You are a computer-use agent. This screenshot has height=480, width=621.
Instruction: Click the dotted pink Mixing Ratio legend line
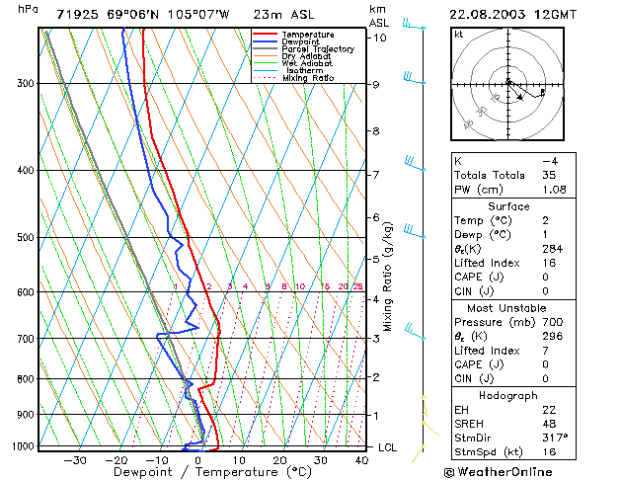click(265, 78)
